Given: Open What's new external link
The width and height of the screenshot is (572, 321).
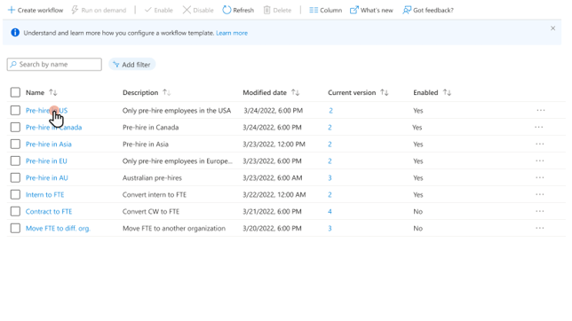Looking at the screenshot, I should pyautogui.click(x=371, y=11).
